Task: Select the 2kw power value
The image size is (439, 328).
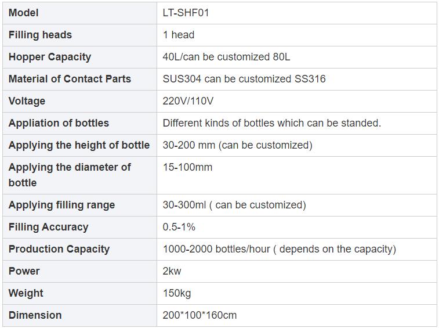Action: click(x=172, y=271)
